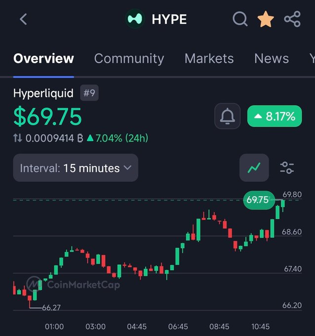The height and width of the screenshot is (336, 315).
Task: Tap the HYPE title text
Action: (169, 19)
